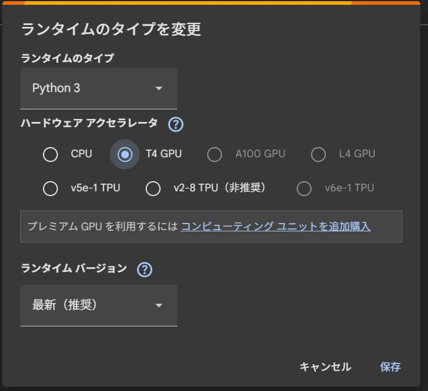Open the 最新（推奨）runtime version dropdown

(98, 305)
